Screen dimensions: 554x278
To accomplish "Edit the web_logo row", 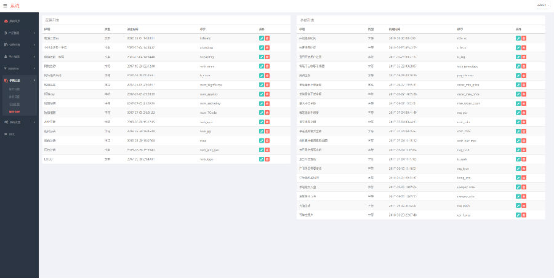I will click(x=262, y=159).
